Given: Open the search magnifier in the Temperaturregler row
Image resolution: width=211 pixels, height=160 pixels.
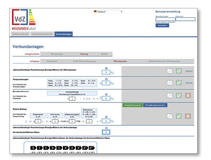Looking at the screenshot, I should 170,82.
